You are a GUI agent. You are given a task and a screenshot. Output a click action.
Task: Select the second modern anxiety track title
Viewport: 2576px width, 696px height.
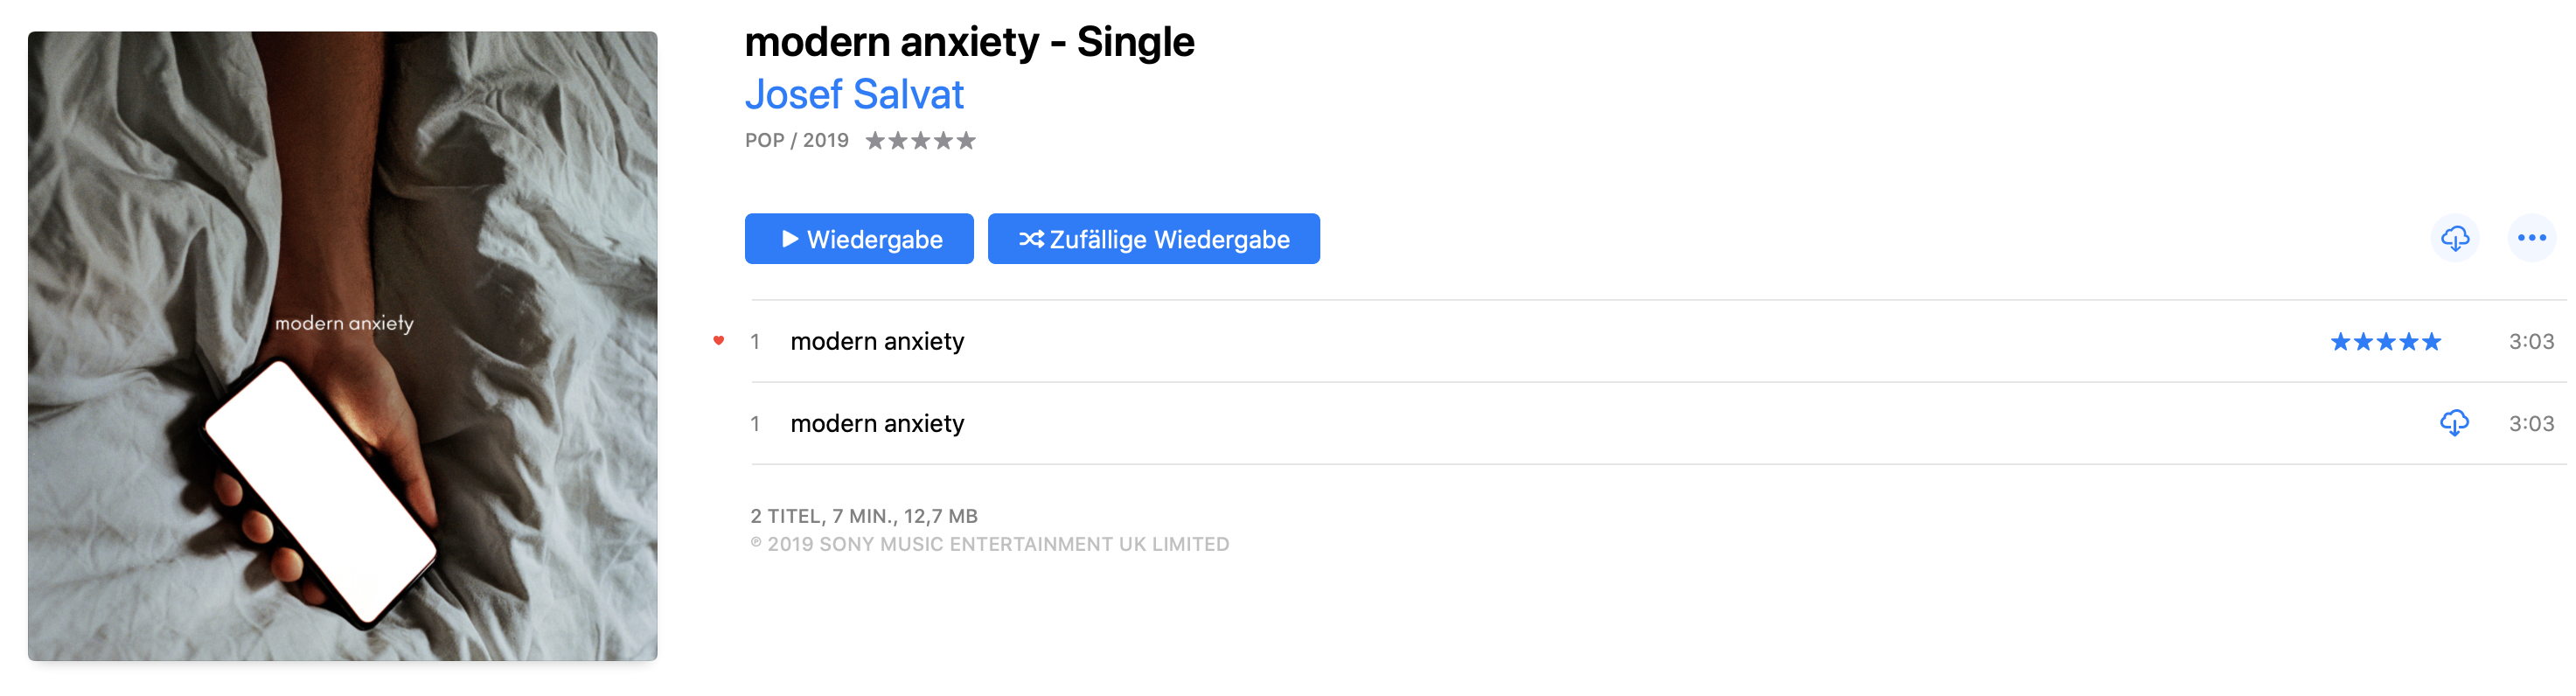877,424
